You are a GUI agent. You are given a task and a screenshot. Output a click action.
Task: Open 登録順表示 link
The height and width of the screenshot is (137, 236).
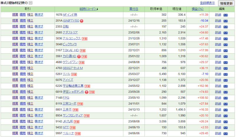pos(207,3)
